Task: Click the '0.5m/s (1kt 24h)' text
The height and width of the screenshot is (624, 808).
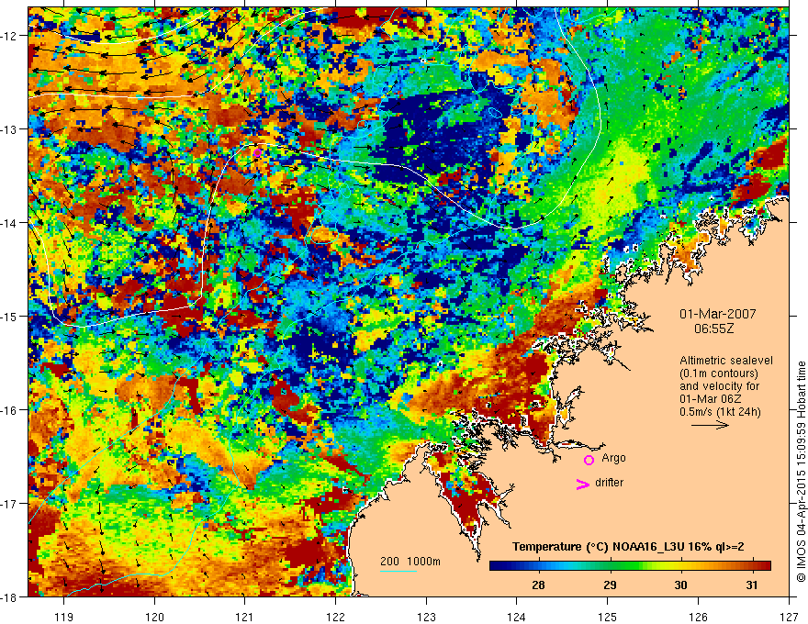Action: coord(720,411)
